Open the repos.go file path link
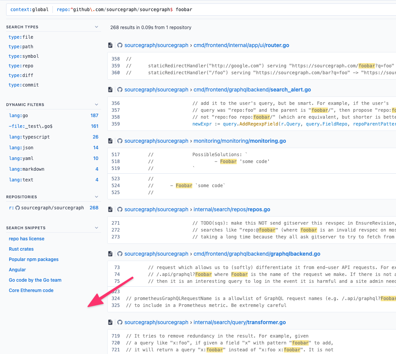The image size is (396, 354). (232, 209)
